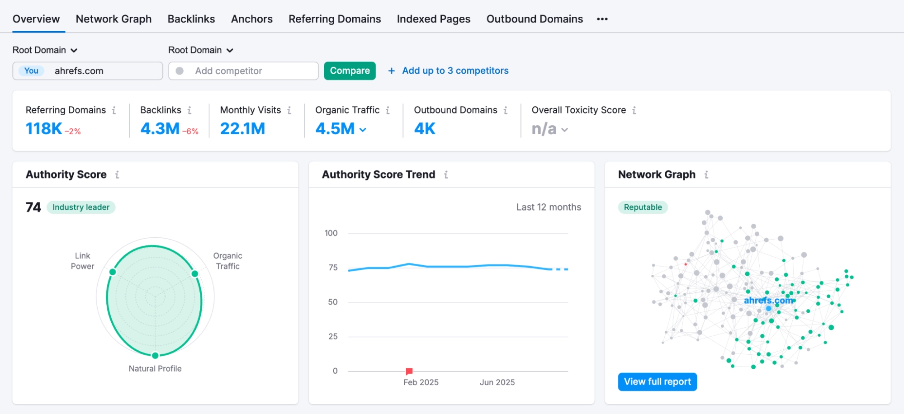Open the Anchors tab
Image resolution: width=904 pixels, height=414 pixels.
(251, 19)
